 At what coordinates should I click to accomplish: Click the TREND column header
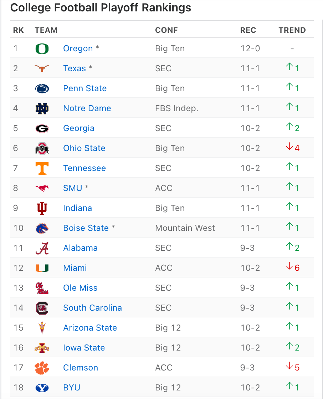[292, 30]
